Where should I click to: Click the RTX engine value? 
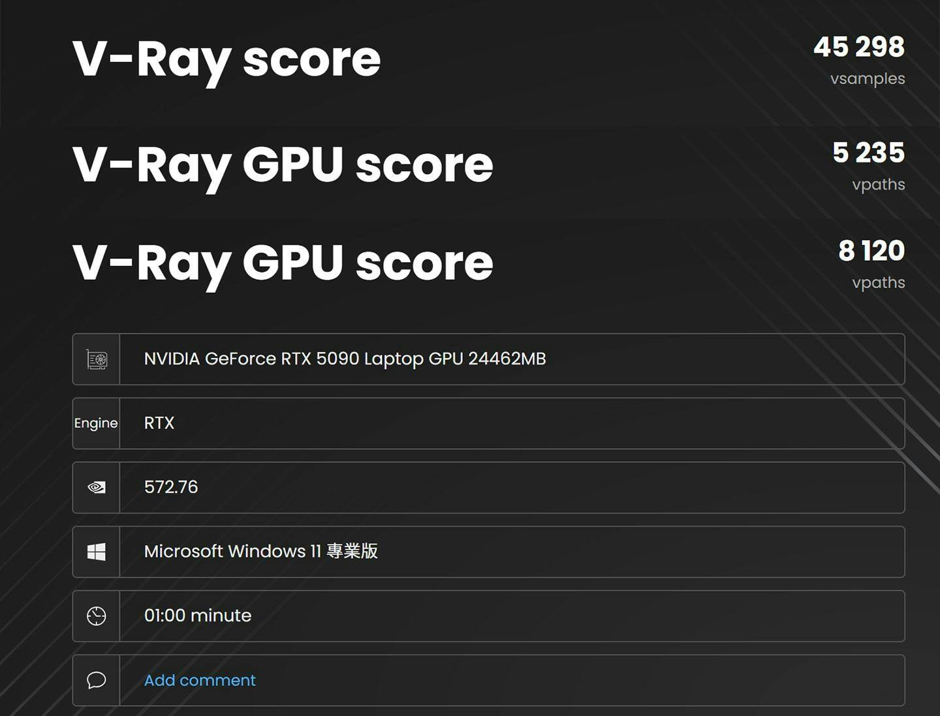[x=159, y=423]
